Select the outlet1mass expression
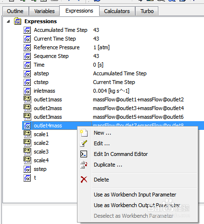 pyautogui.click(x=48, y=99)
